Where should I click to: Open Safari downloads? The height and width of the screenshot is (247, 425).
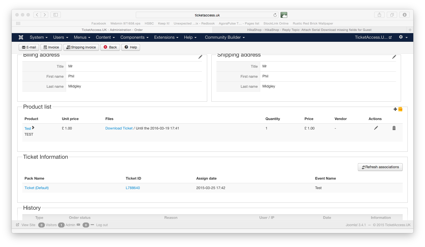point(404,15)
